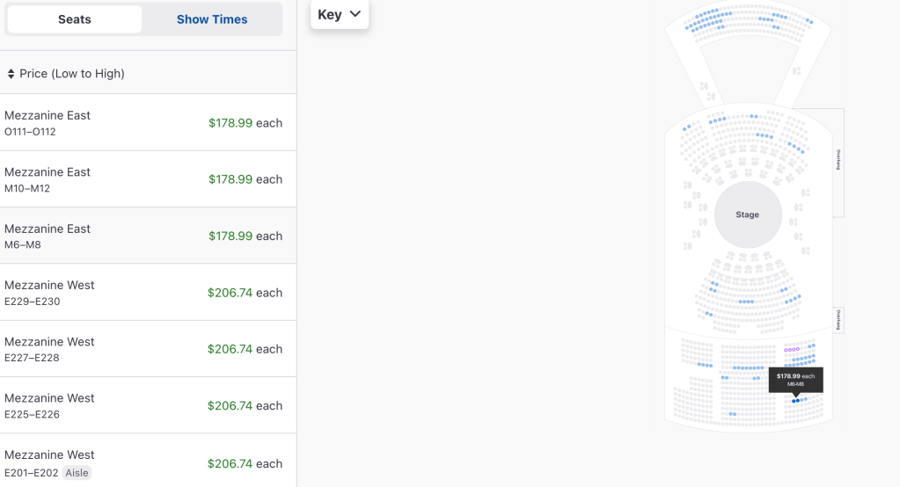
Task: Click the Aisle badge on E201–E202
Action: 77,473
